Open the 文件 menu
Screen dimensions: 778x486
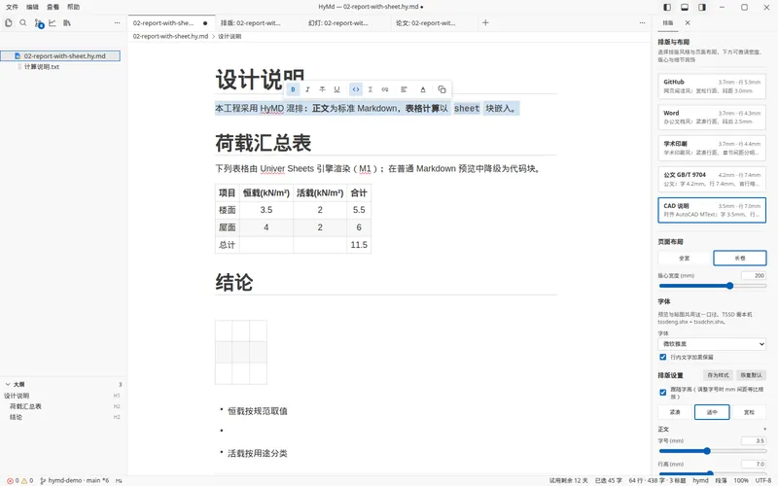[x=12, y=7]
